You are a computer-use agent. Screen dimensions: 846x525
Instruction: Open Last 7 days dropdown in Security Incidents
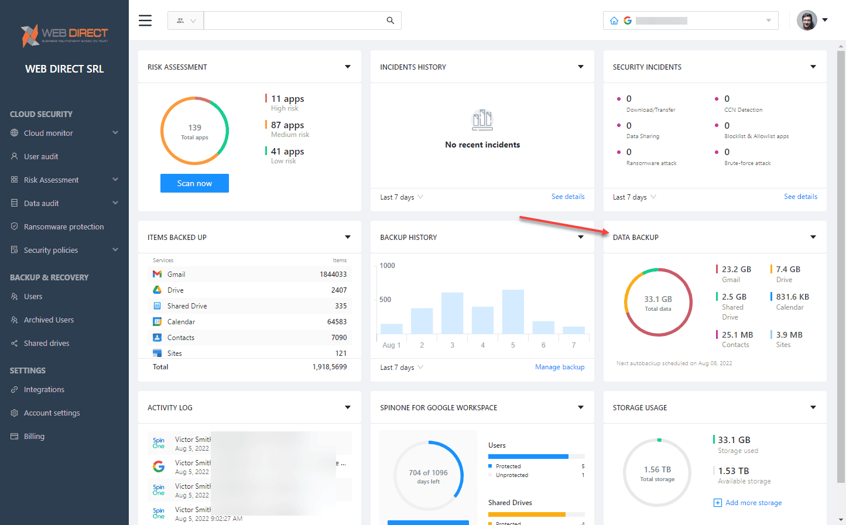pyautogui.click(x=635, y=197)
